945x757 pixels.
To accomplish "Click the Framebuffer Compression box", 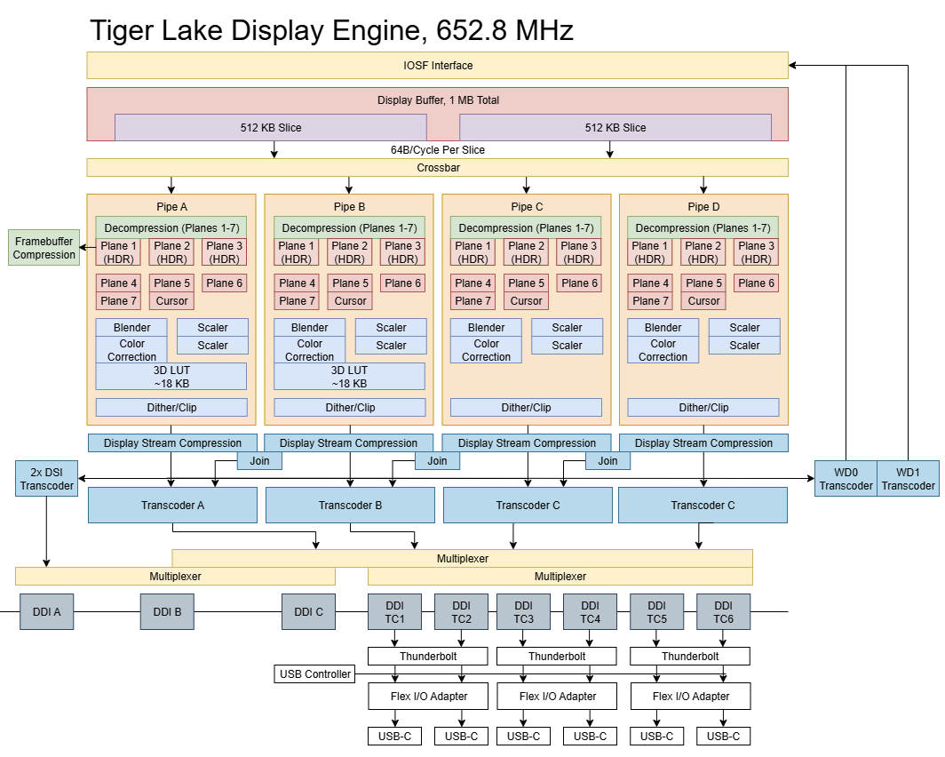I will pyautogui.click(x=44, y=248).
